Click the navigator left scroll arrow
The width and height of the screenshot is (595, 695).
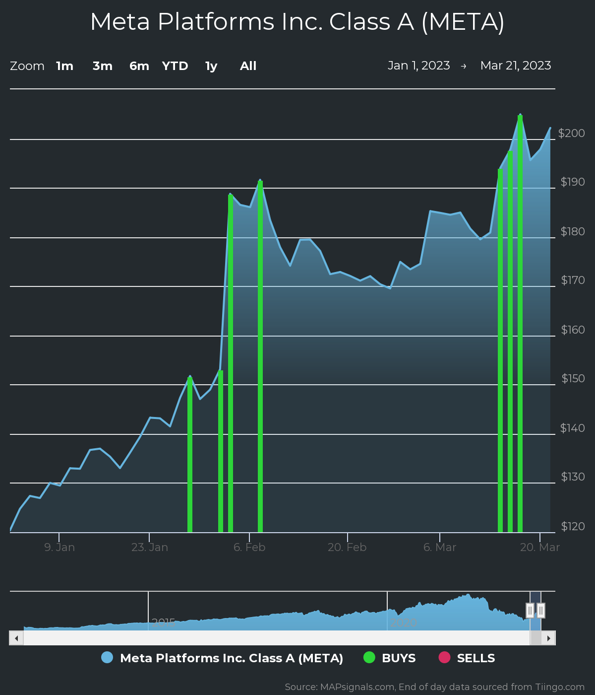(x=16, y=638)
